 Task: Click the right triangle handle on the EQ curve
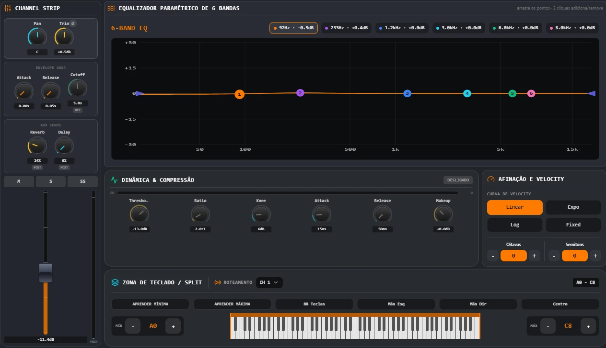coord(592,93)
